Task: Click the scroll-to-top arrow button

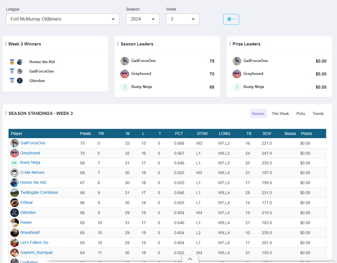Action: click(190, 259)
